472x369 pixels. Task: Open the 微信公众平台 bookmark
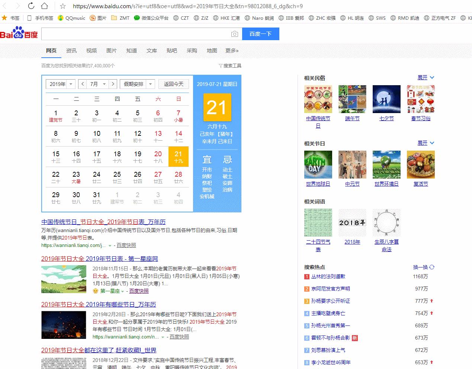click(154, 17)
